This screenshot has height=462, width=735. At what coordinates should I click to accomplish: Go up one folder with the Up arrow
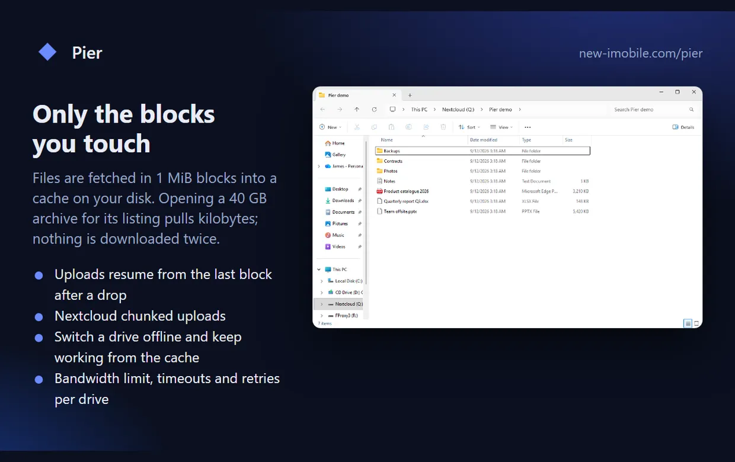(357, 110)
